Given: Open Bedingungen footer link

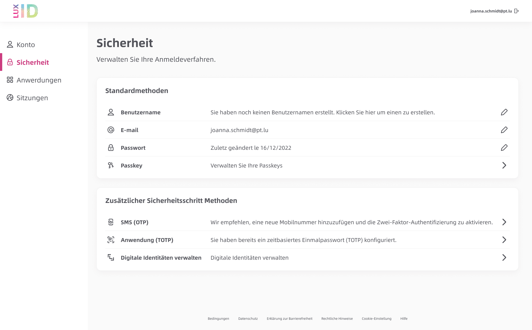Looking at the screenshot, I should pos(218,319).
